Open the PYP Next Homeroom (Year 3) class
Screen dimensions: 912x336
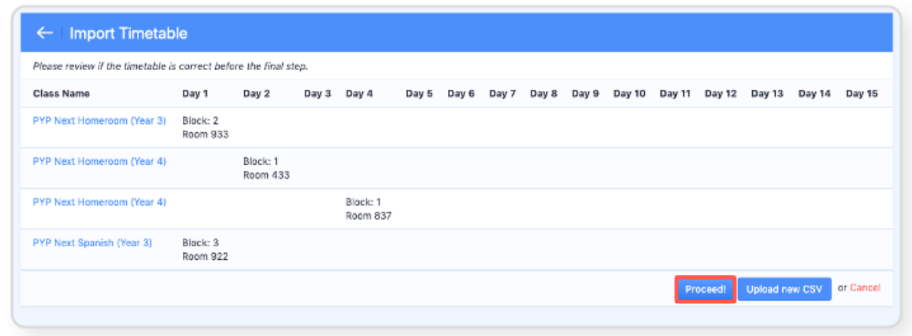[x=99, y=121]
